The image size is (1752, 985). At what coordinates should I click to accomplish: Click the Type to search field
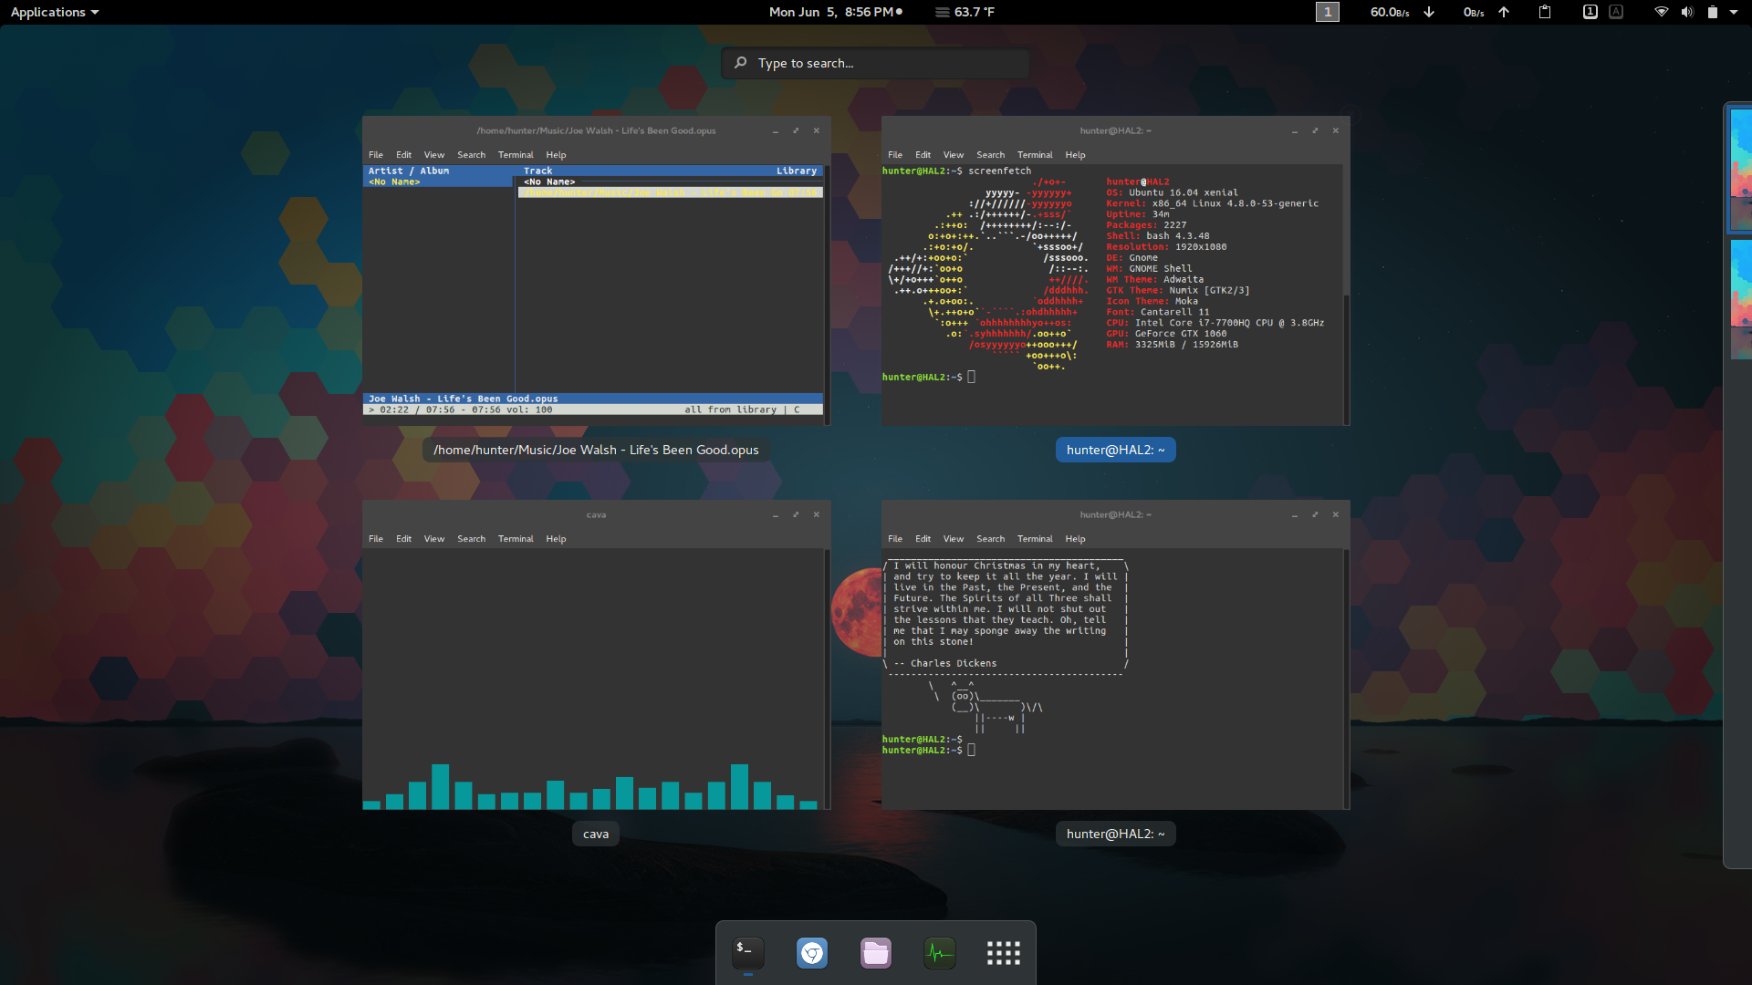(x=876, y=63)
